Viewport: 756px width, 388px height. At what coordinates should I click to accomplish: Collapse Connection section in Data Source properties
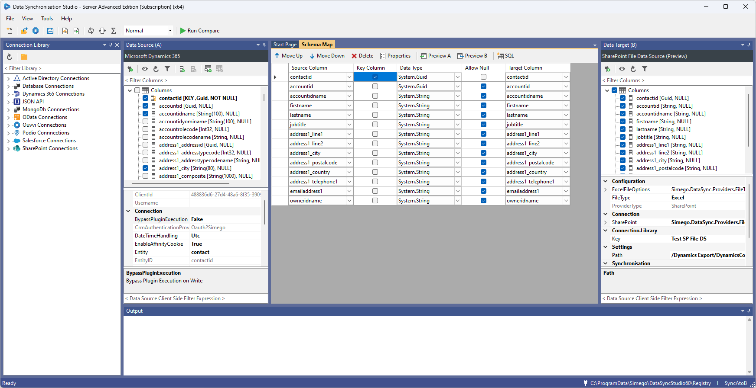(x=128, y=211)
